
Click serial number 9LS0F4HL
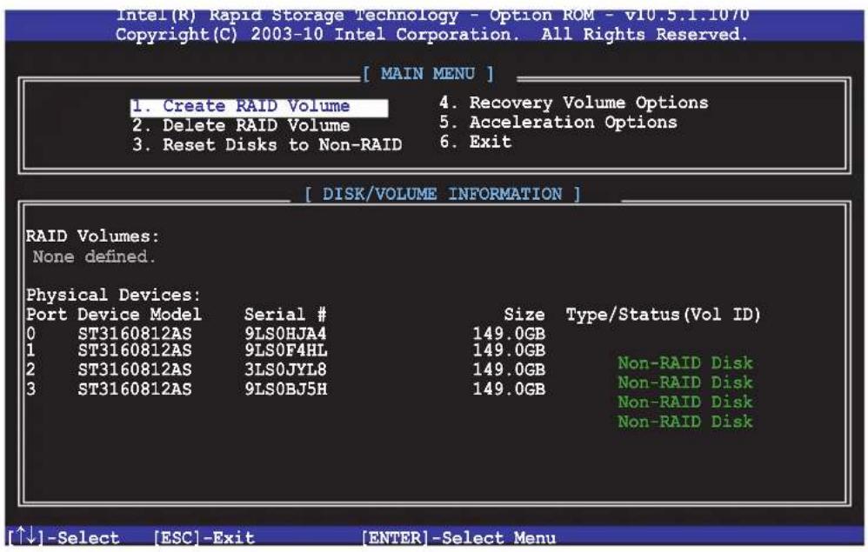[x=285, y=350]
